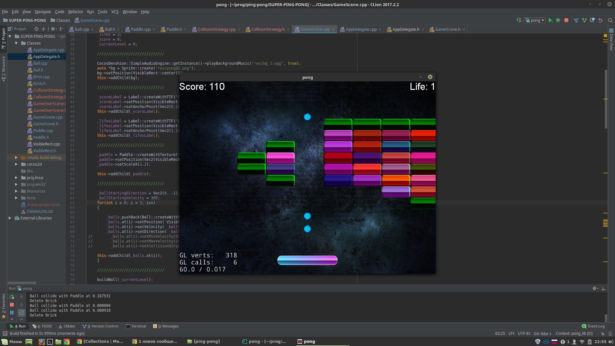This screenshot has height=346, width=615.
Task: Open the Navigate menu
Action: tap(43, 12)
